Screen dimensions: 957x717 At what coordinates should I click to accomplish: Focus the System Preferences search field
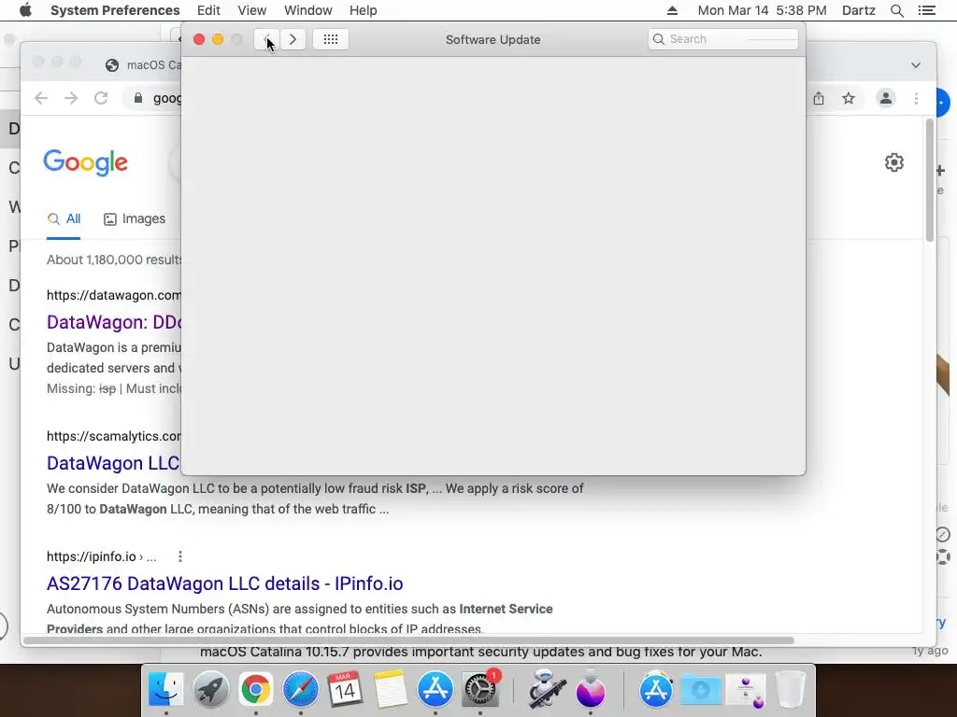pyautogui.click(x=723, y=39)
